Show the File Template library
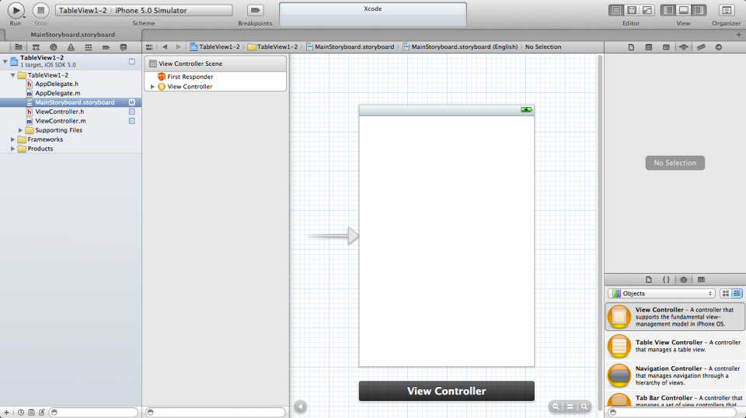The image size is (746, 418). 648,280
